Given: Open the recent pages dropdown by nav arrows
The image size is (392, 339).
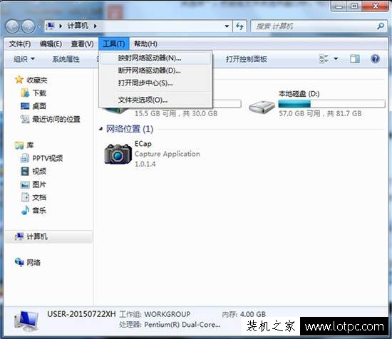Looking at the screenshot, I should point(39,26).
